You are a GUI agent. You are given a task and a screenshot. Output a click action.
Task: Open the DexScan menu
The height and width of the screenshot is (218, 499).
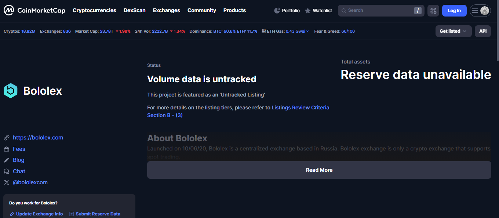point(135,10)
